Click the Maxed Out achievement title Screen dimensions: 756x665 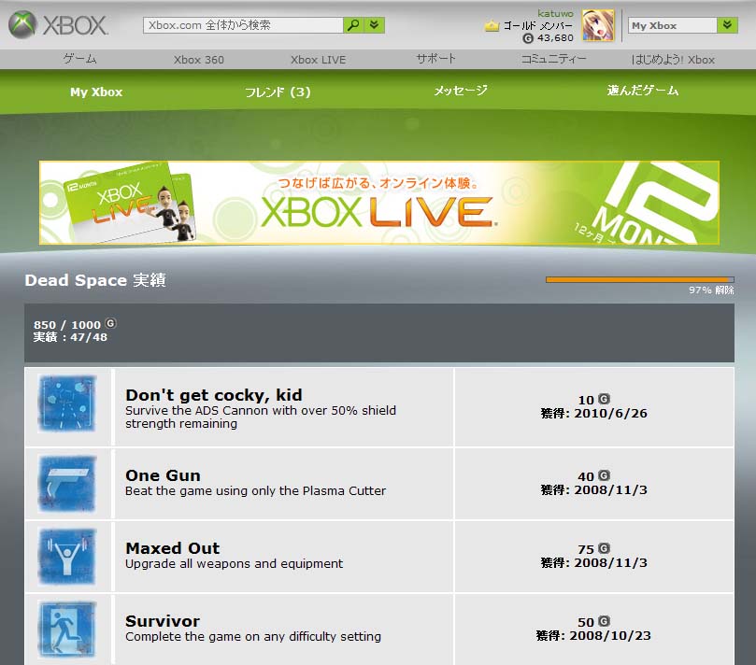tap(173, 548)
